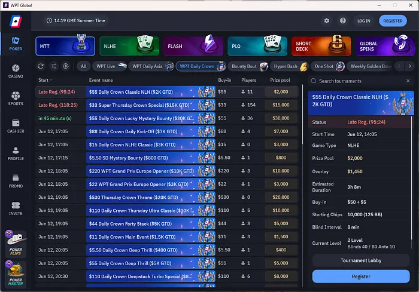
Task: Select $110 Daily Crown Deepstack Turbo Special
Action: [x=167, y=276]
